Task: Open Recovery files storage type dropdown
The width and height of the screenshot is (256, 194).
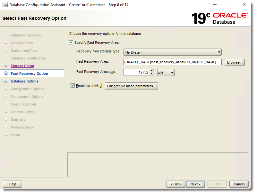Action: point(173,52)
